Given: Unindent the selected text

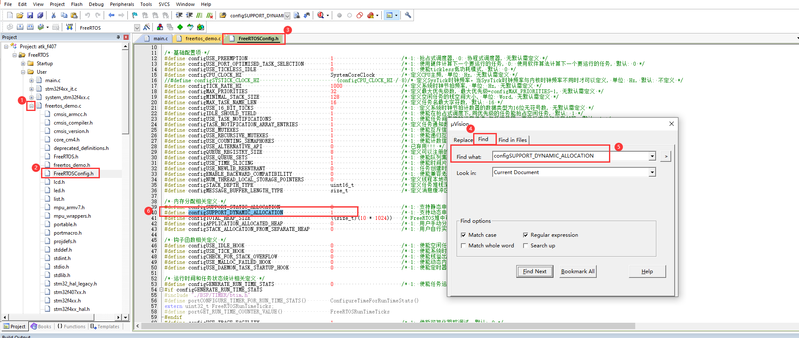Looking at the screenshot, I should click(x=189, y=15).
